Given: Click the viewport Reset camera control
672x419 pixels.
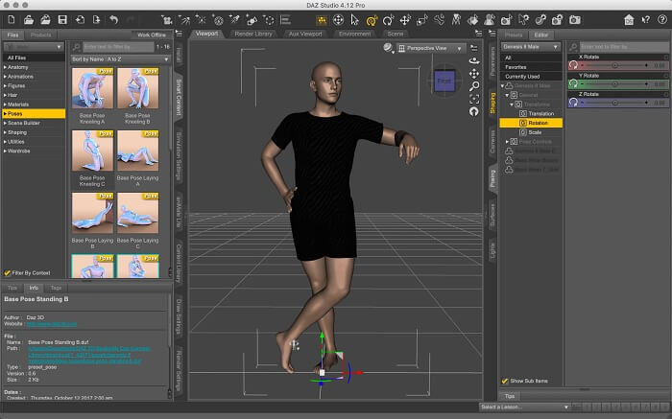Looking at the screenshot, I should [x=474, y=112].
